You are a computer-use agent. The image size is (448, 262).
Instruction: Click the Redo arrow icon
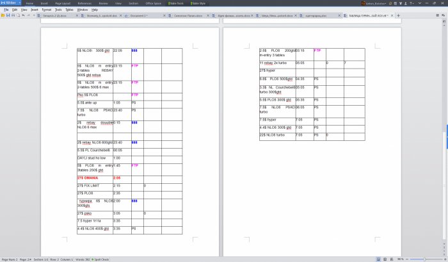[x=29, y=15]
